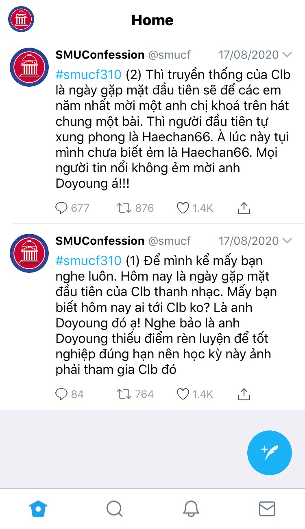Tap the #smucf310 hashtag in the first tweet
Viewport: 305px width, 529px height.
coord(88,75)
